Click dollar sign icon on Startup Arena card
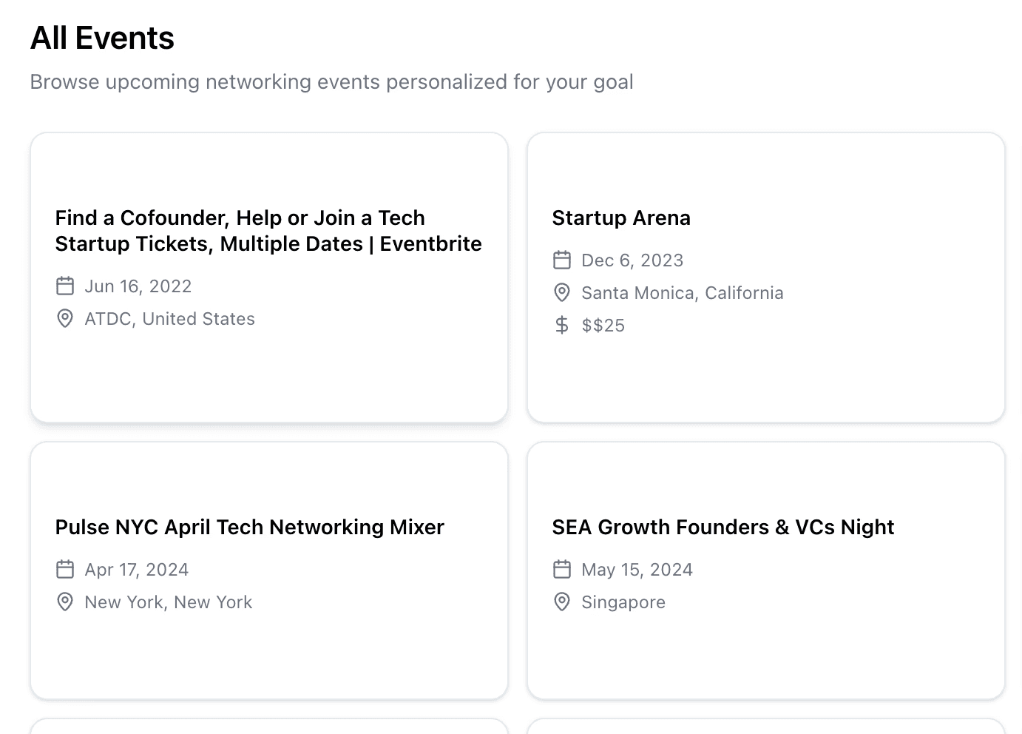The height and width of the screenshot is (734, 1022). 562,325
